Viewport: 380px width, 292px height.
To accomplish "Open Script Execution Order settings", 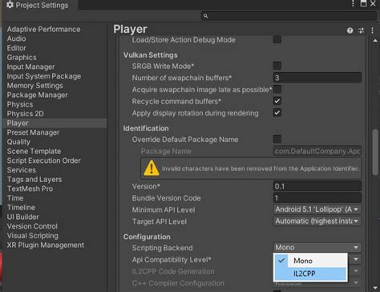I will (x=43, y=160).
